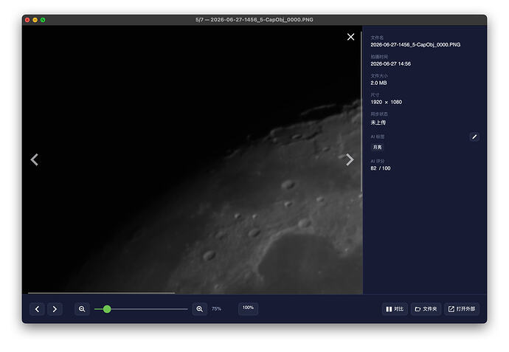Viewport: 509px width, 352px height.
Task: Click the file name 2026-06-27-1456_5-CapObj_0000.PNG in info panel
Action: 415,44
